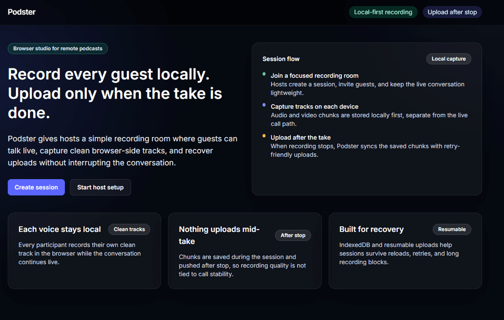
Task: Click the orange dot beside Upload after the take
Action: coord(264,136)
